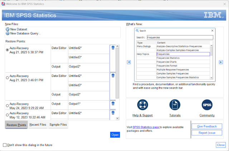Select Auto-Recovery Aug 21 5:38:37 PM
The image size is (229, 151).
tap(7, 50)
